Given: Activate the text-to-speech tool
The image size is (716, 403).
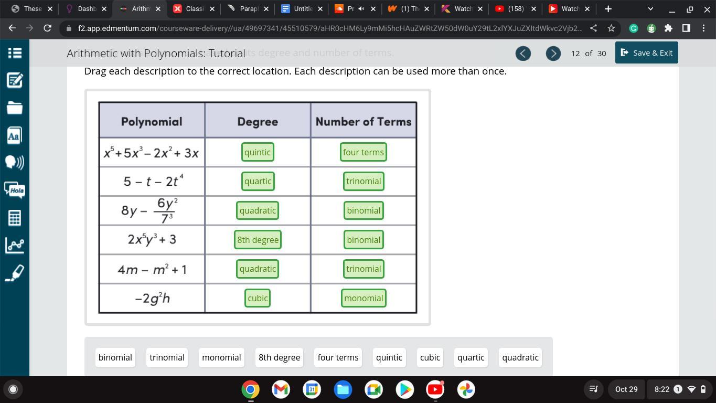Looking at the screenshot, I should pos(14,162).
